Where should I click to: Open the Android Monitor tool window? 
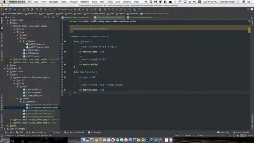[x=36, y=132]
